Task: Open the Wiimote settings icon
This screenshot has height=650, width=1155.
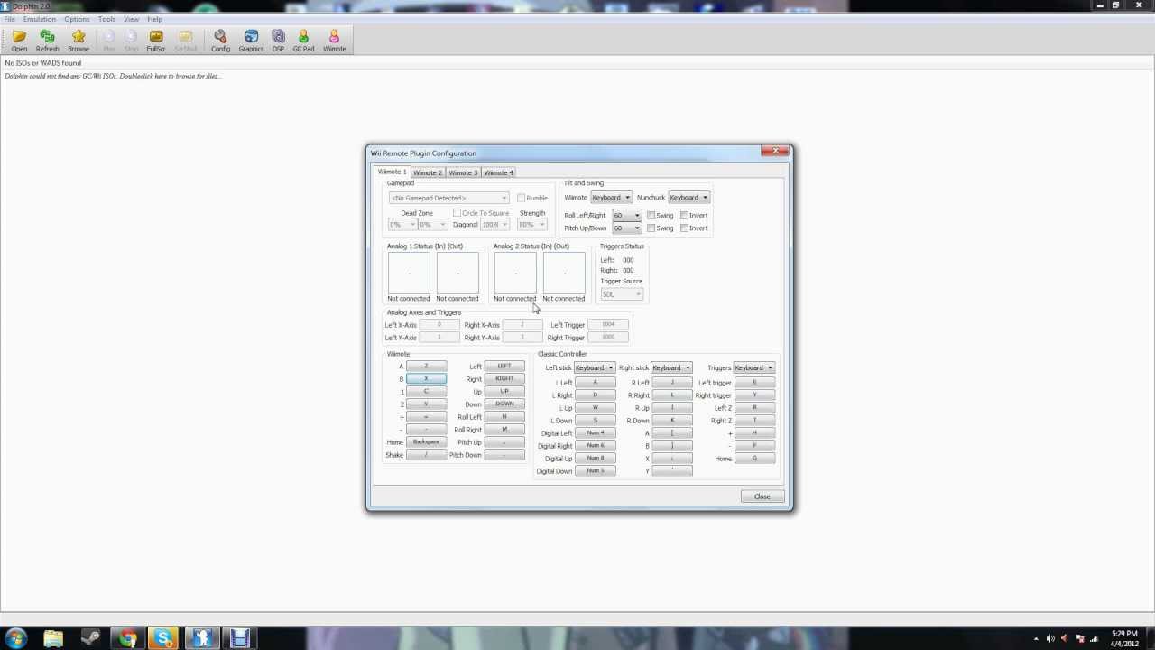Action: [x=334, y=40]
